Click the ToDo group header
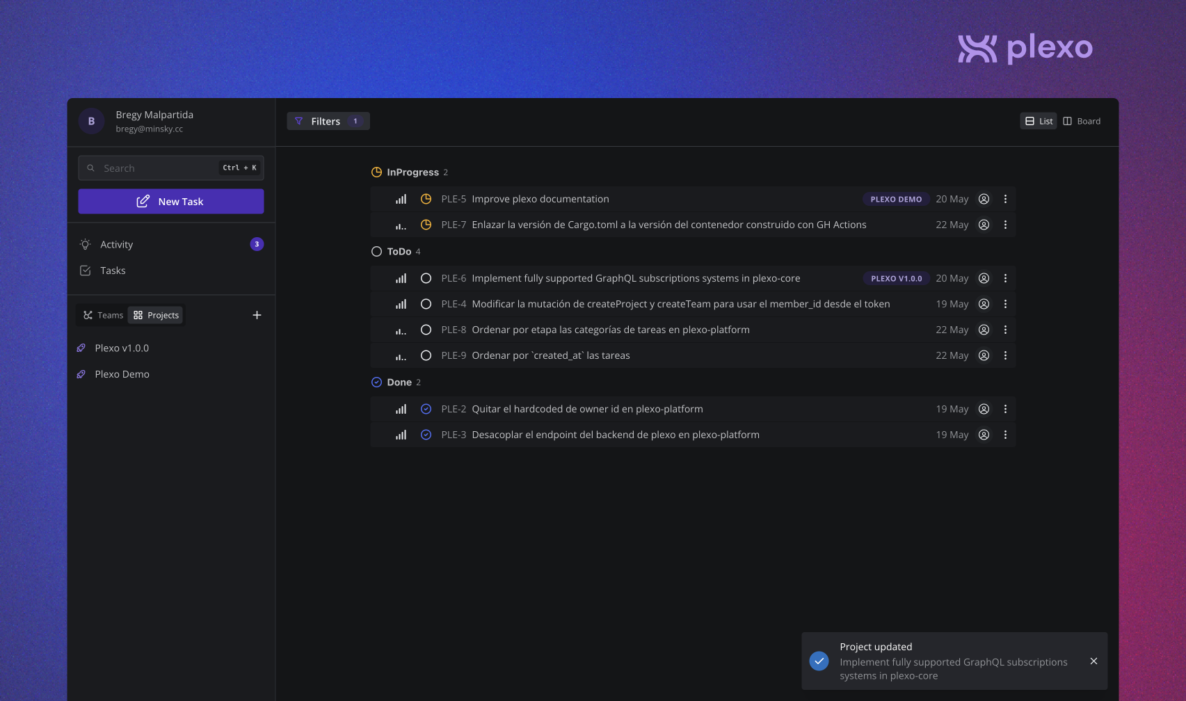 click(396, 252)
